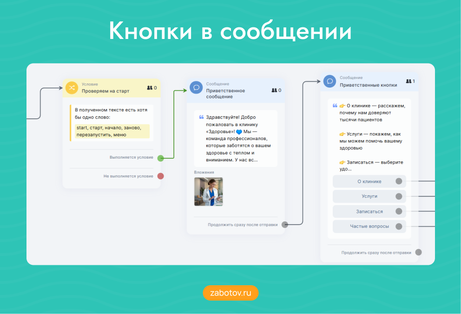The image size is (461, 314).
Task: Click the doctor photo attachment thumbnail
Action: pos(208,191)
